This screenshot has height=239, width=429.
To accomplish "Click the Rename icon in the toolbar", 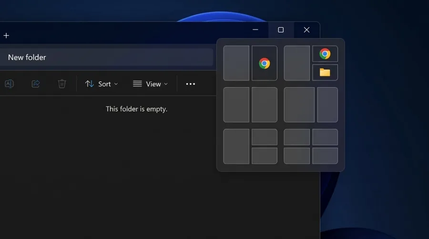I will coord(10,84).
